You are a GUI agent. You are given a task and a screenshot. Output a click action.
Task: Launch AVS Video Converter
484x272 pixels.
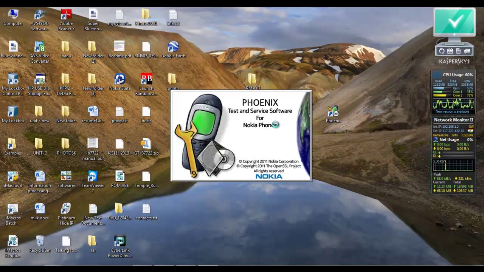tap(40, 53)
